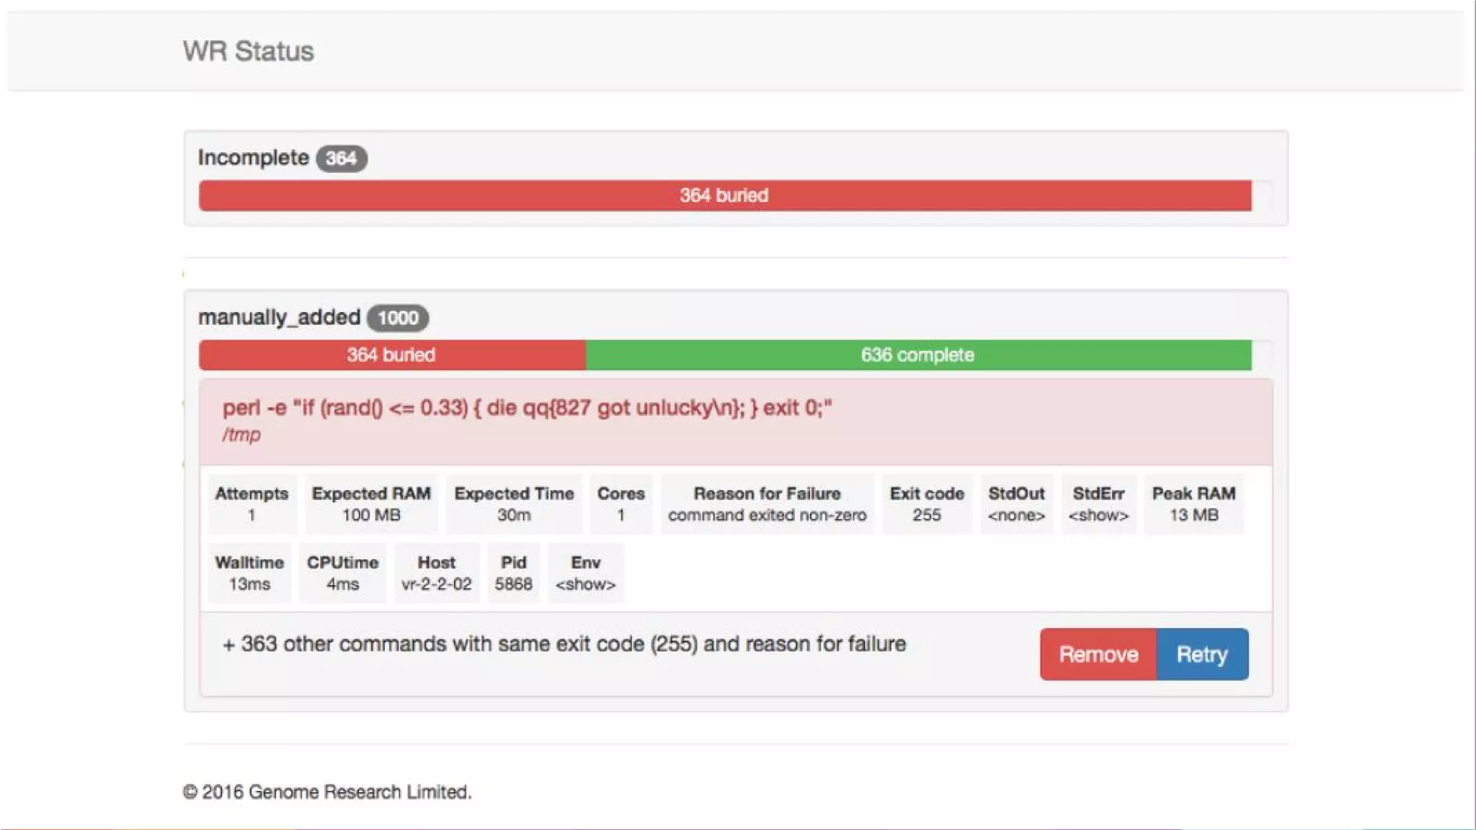Viewport: 1476px width, 830px height.
Task: Click the Incomplete panel heading
Action: point(253,158)
